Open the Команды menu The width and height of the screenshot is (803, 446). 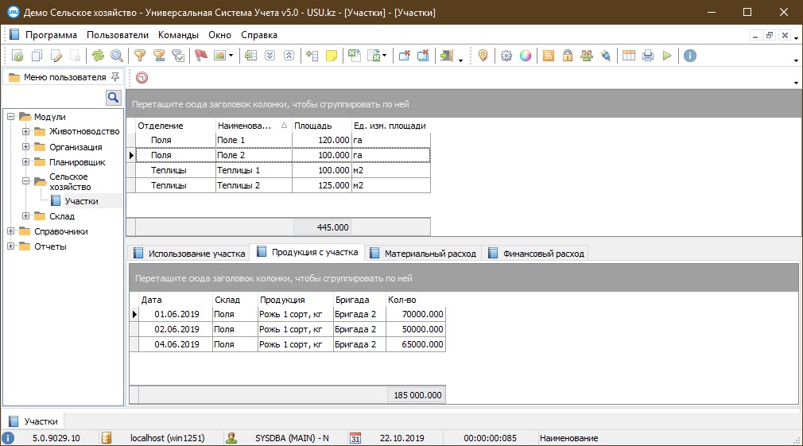[178, 35]
